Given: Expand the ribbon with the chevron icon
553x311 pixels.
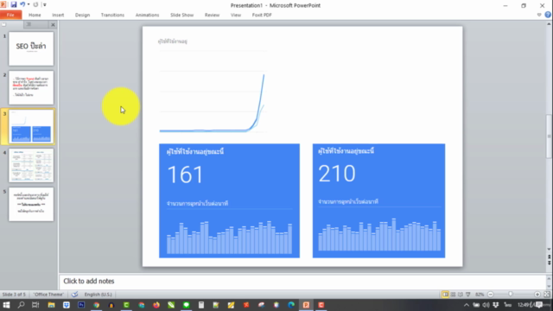Looking at the screenshot, I should click(539, 15).
